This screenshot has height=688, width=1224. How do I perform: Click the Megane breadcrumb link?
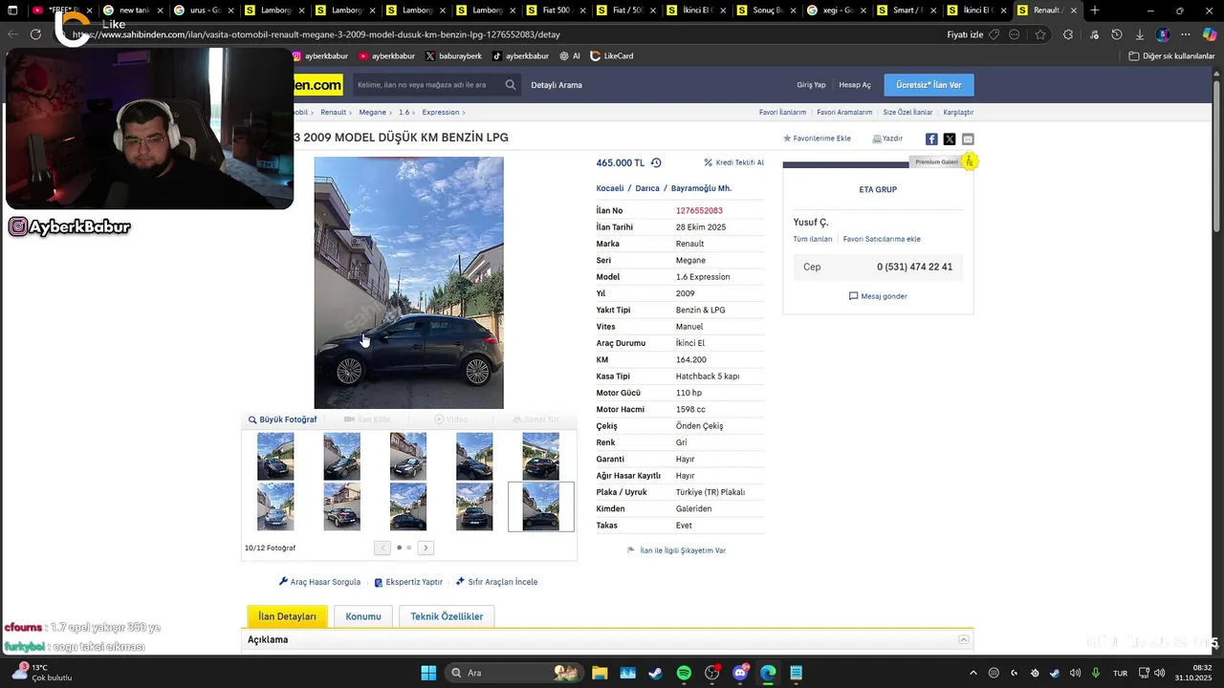tap(372, 112)
